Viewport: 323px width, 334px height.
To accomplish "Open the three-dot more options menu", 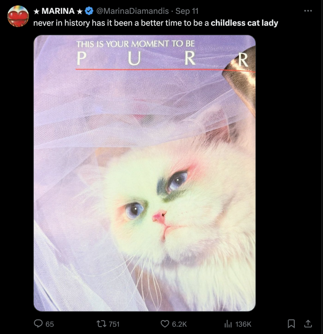I will click(x=308, y=11).
